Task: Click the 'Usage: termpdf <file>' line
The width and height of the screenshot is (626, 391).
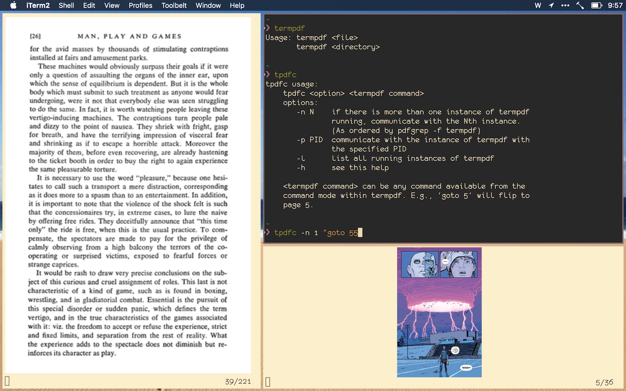Action: pos(312,38)
